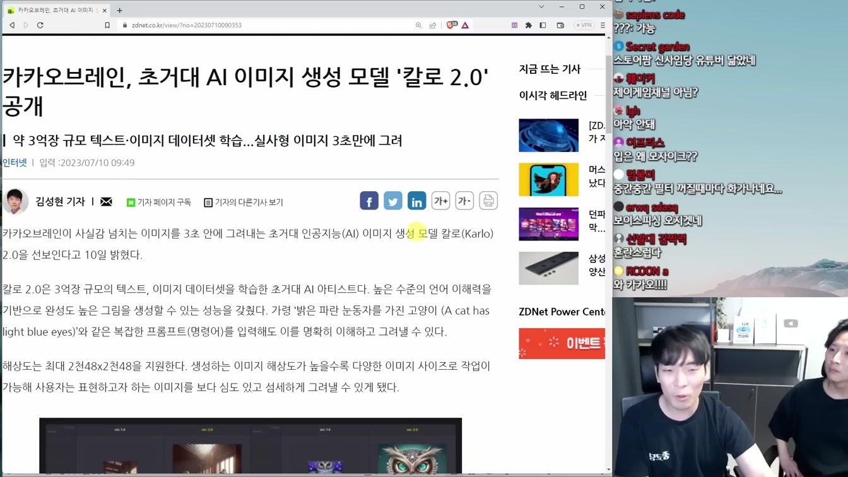Click chat message 와 카카오!!!!

point(640,285)
